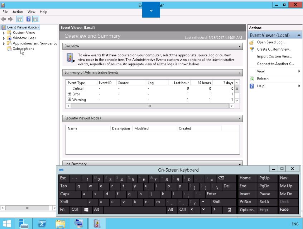The height and width of the screenshot is (229, 303).
Task: Expand the Error event type row
Action: pyautogui.click(x=69, y=94)
